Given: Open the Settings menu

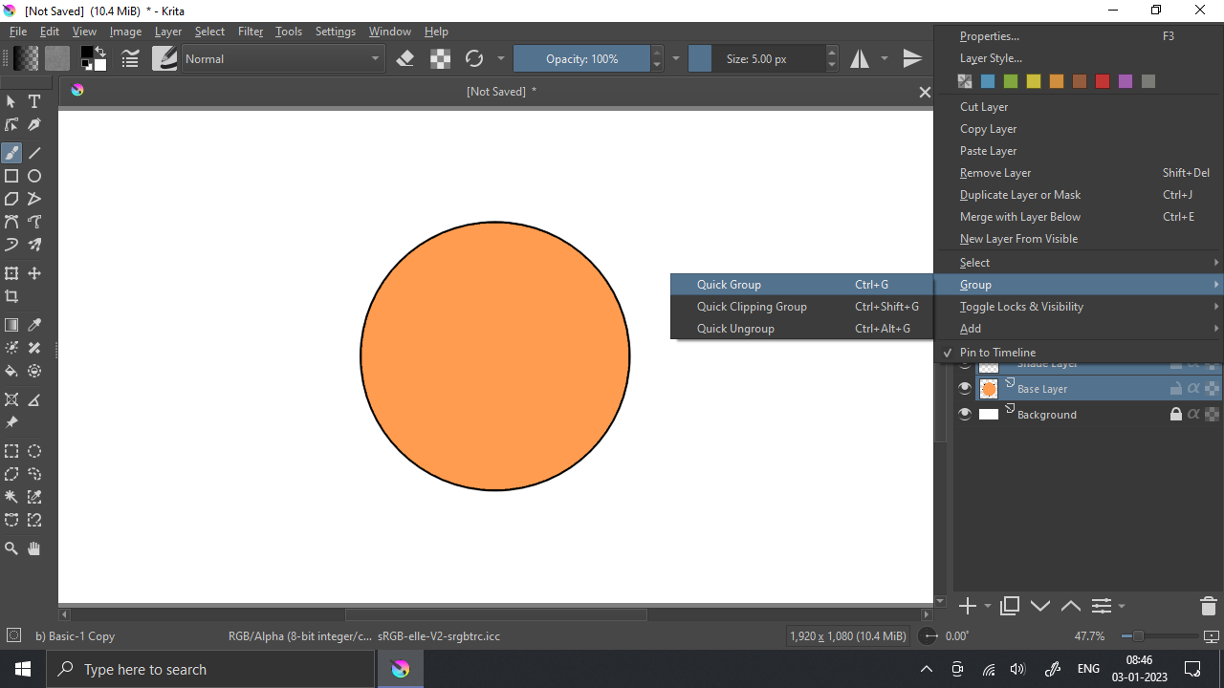Looking at the screenshot, I should click(336, 32).
